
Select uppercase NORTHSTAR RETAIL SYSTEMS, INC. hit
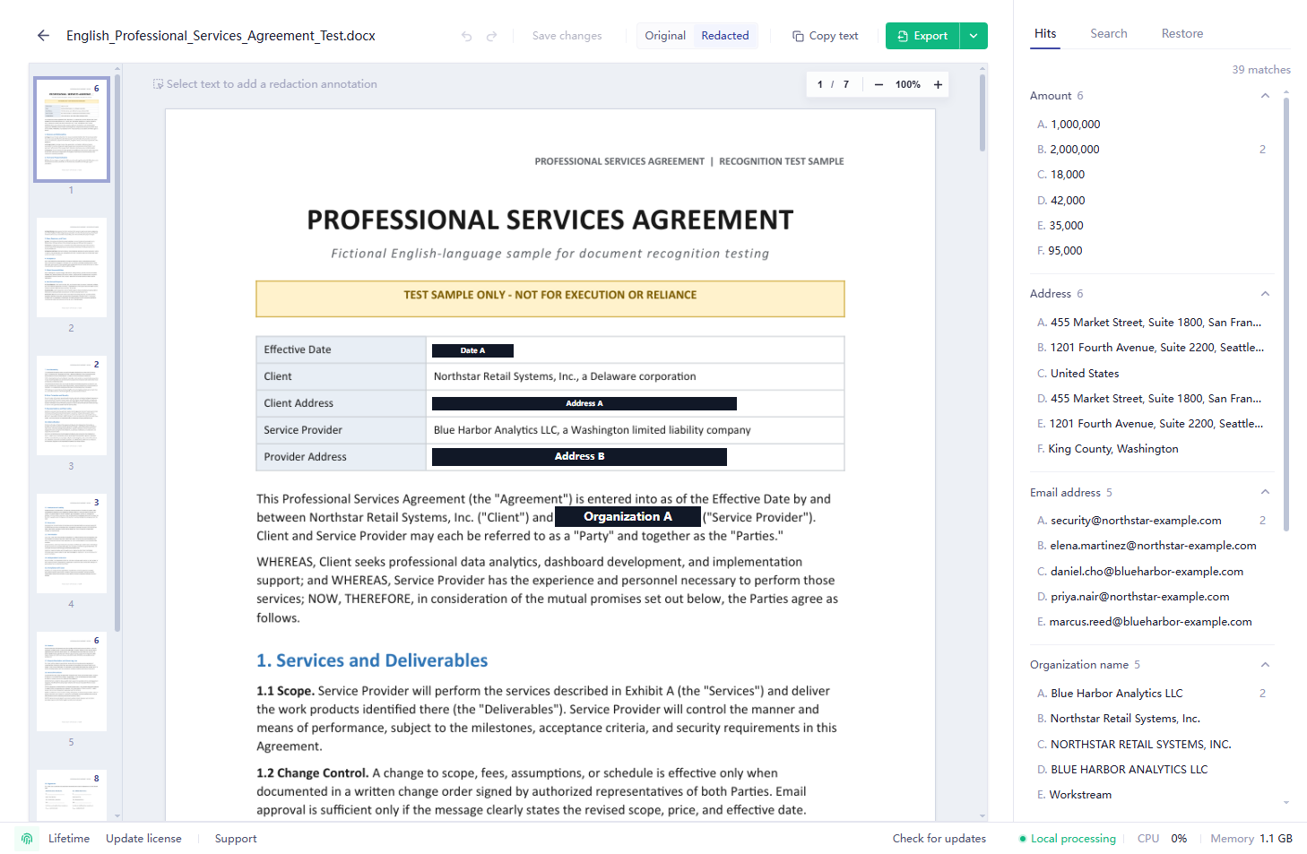(x=1152, y=745)
